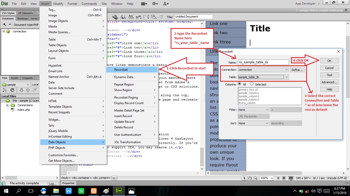The width and height of the screenshot is (350, 196).
Task: Open the Filter dropdown set to None
Action: pyautogui.click(x=254, y=110)
